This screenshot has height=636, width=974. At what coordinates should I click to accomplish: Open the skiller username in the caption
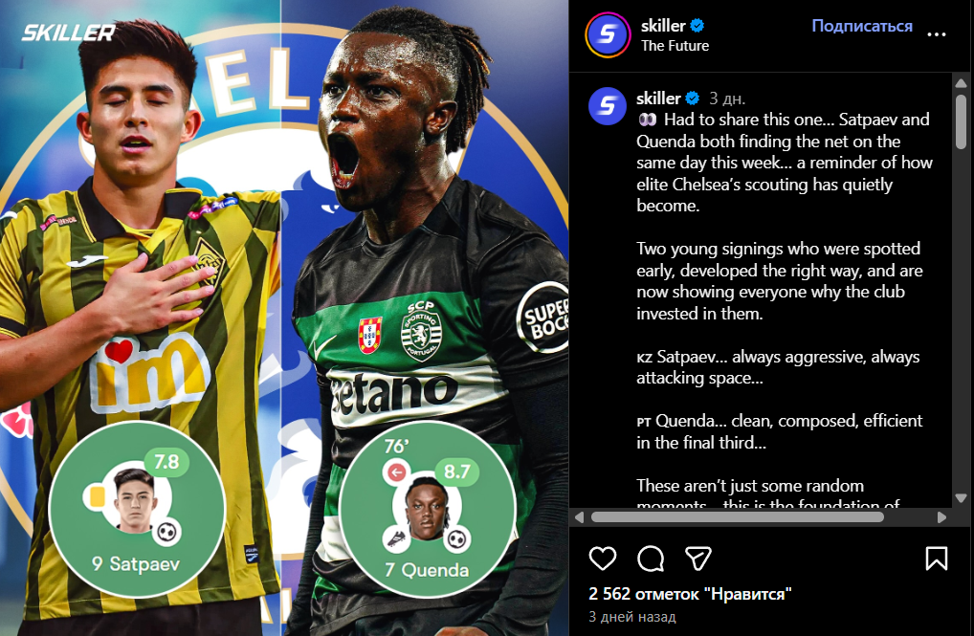tap(658, 99)
